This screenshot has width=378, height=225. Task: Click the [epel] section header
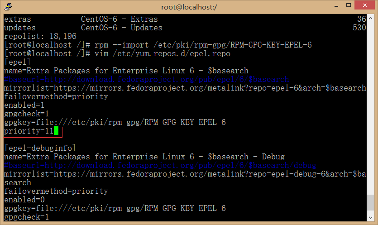coord(17,62)
